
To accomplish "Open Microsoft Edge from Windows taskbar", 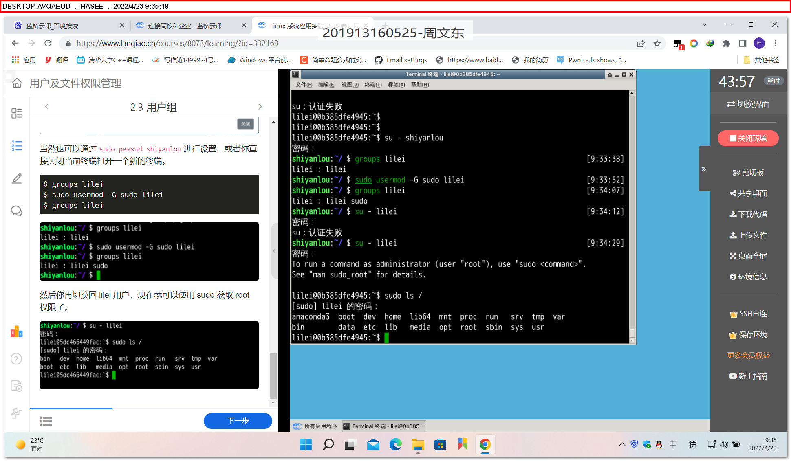I will coord(395,445).
